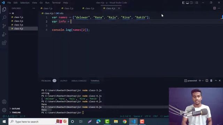
Task: Open the Run menu
Action: (x=47, y=3)
